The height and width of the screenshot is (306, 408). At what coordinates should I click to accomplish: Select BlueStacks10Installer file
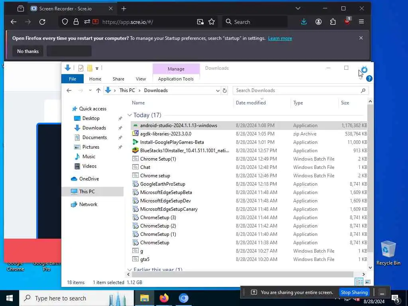[x=184, y=151]
